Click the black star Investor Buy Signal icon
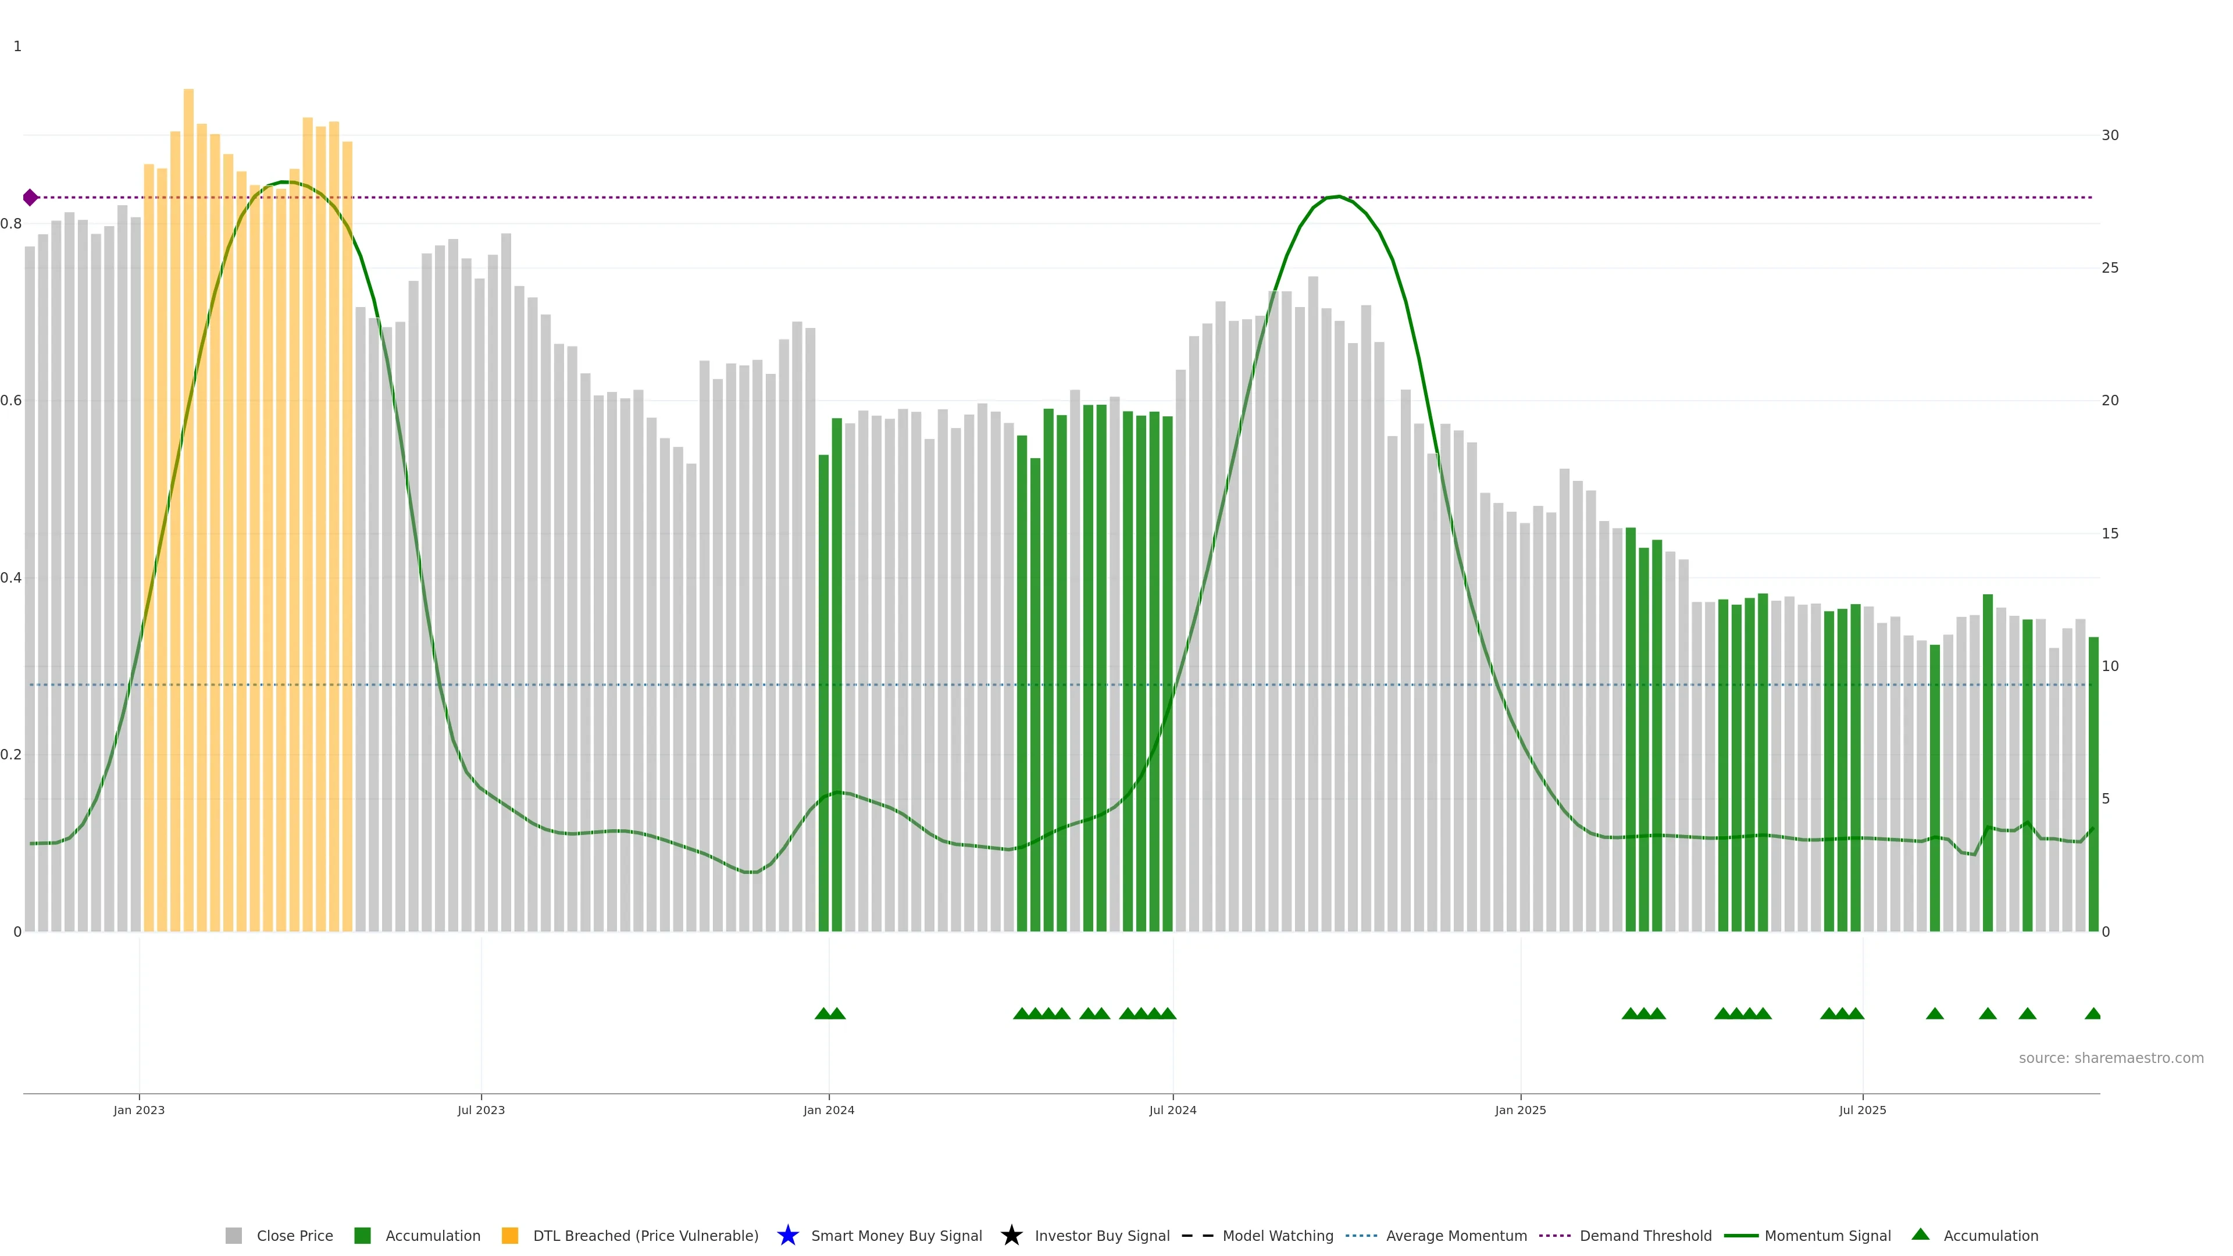The width and height of the screenshot is (2233, 1256). click(x=1011, y=1235)
